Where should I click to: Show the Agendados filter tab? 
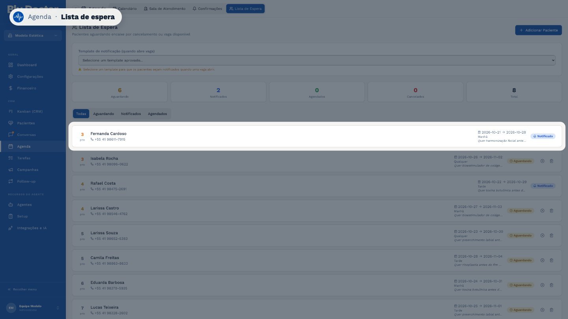coord(157,114)
